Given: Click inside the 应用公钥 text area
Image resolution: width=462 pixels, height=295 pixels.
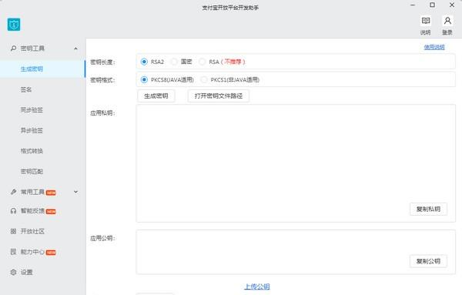Looking at the screenshot, I should point(296,252).
